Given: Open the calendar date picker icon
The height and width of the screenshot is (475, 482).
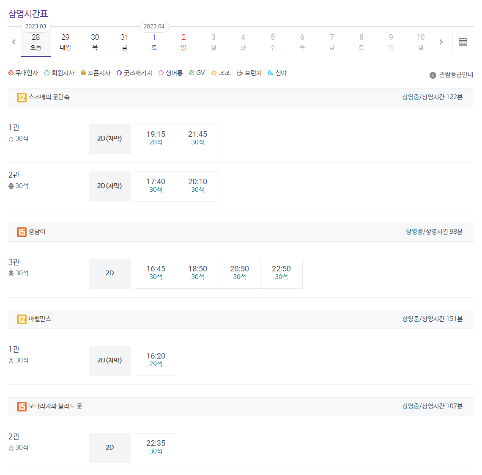Looking at the screenshot, I should coord(463,42).
